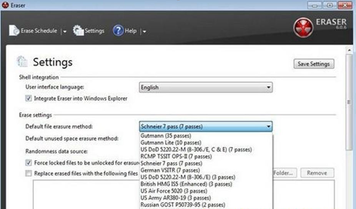Open the Erase Schedule page icon
Image resolution: width=356 pixels, height=209 pixels.
[x=14, y=30]
